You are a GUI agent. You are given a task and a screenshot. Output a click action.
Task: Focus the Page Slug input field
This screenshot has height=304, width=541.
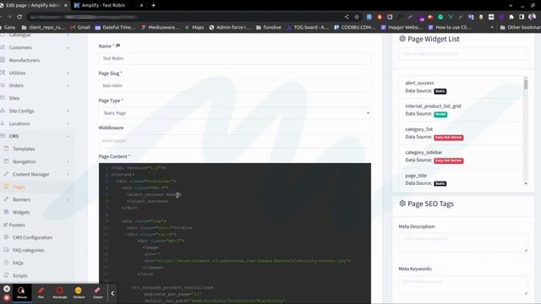point(235,85)
